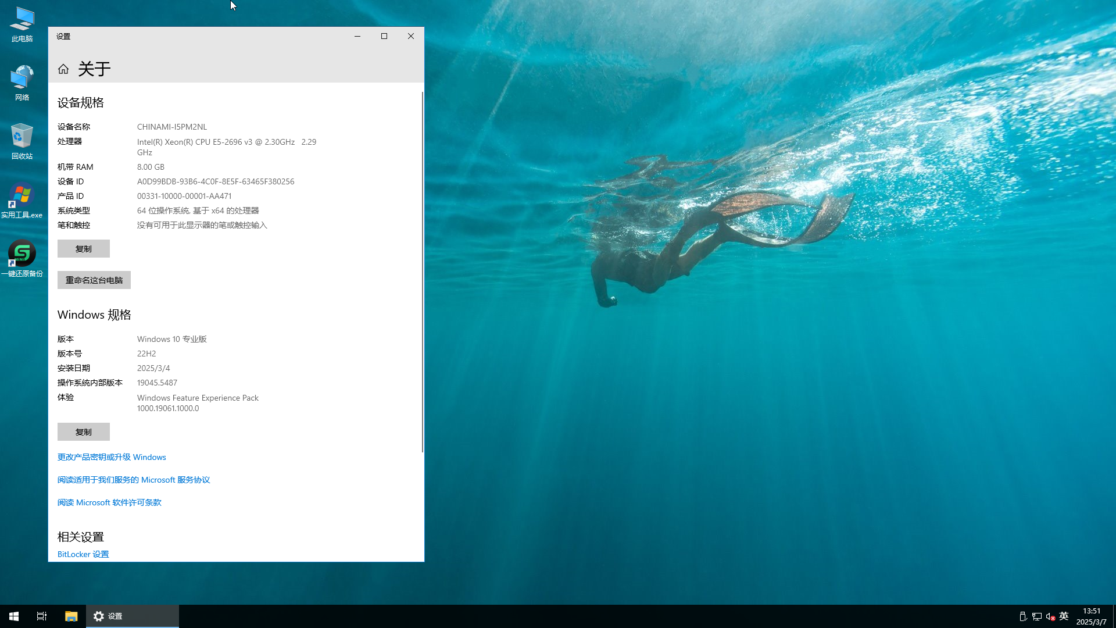Open the Windows Start menu
Viewport: 1116px width, 628px height.
click(x=14, y=616)
